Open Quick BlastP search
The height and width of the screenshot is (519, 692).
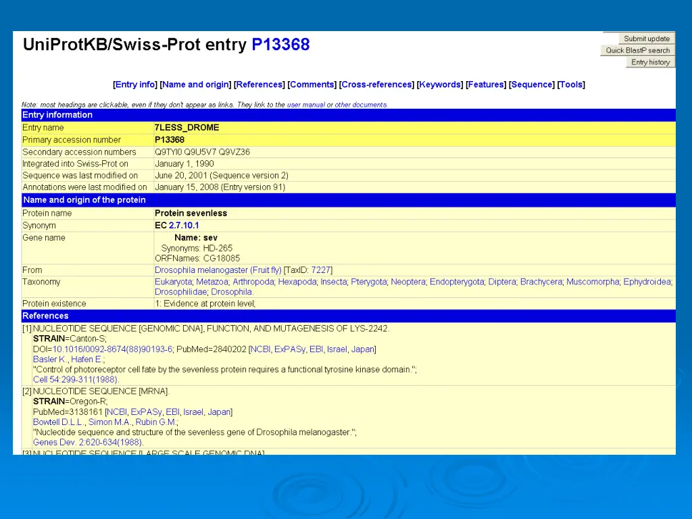pyautogui.click(x=637, y=50)
